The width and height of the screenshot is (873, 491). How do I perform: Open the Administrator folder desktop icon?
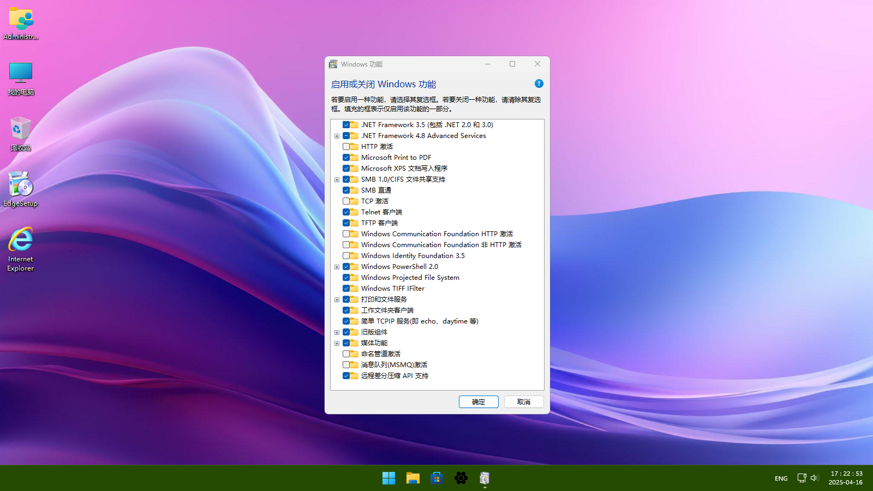21,24
